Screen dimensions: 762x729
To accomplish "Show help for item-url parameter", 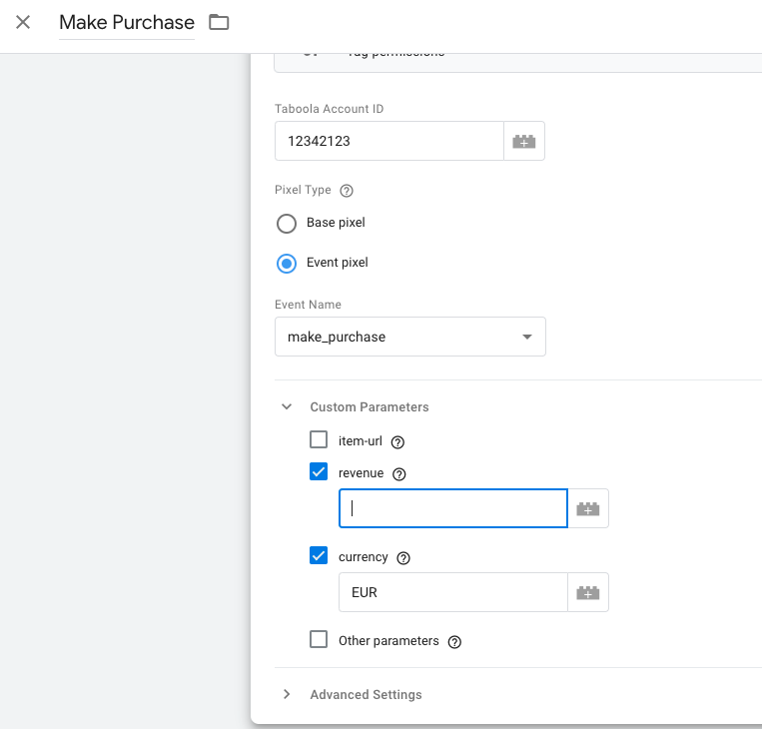I will tap(397, 442).
